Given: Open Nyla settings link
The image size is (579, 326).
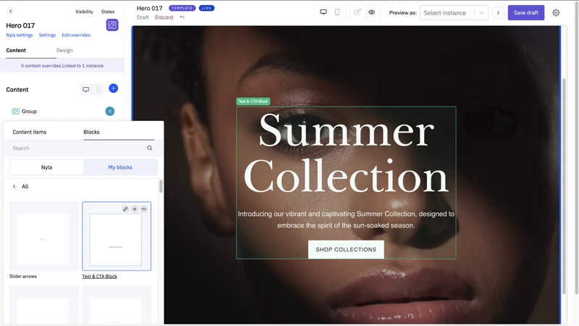Looking at the screenshot, I should tap(20, 35).
